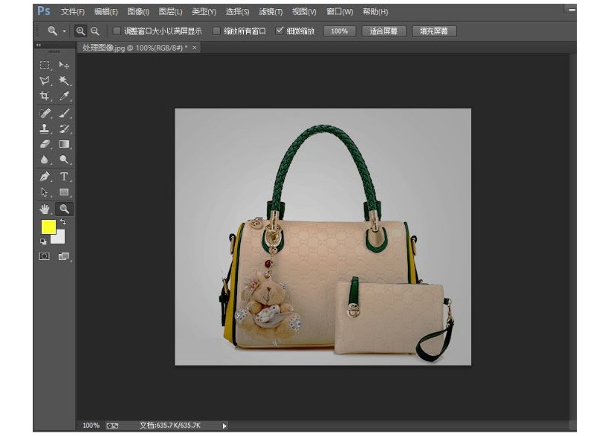Click the Zoom Out magnifier in options bar
Image resolution: width=614 pixels, height=436 pixels.
click(x=95, y=31)
